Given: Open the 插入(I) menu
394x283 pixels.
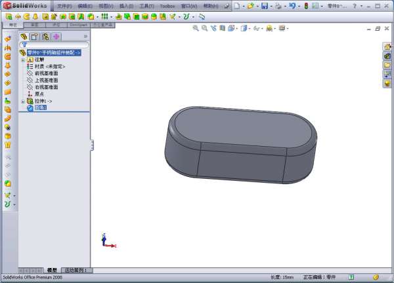Looking at the screenshot, I should click(126, 6).
